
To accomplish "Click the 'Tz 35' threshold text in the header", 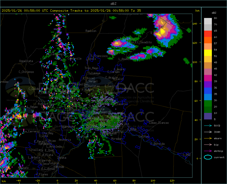I will point(136,11).
